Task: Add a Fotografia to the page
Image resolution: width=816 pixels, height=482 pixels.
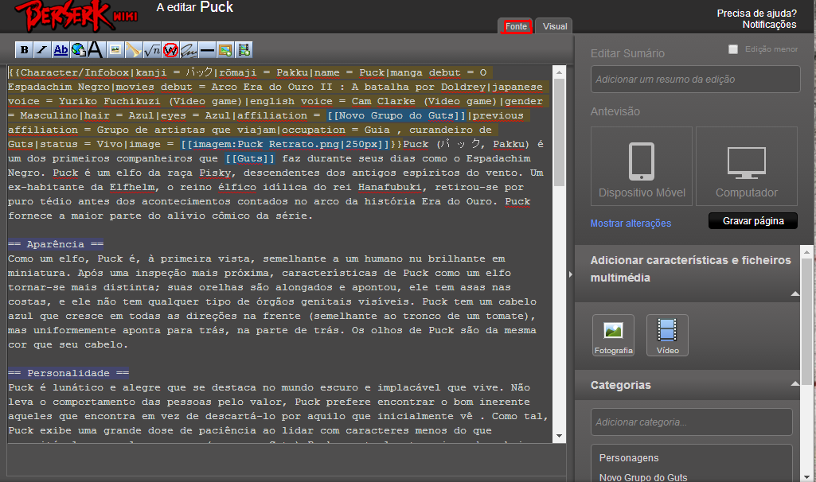Action: tap(613, 336)
